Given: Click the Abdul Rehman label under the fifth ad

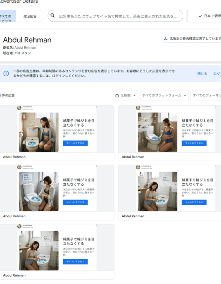Looking at the screenshot, I should (x=14, y=275).
